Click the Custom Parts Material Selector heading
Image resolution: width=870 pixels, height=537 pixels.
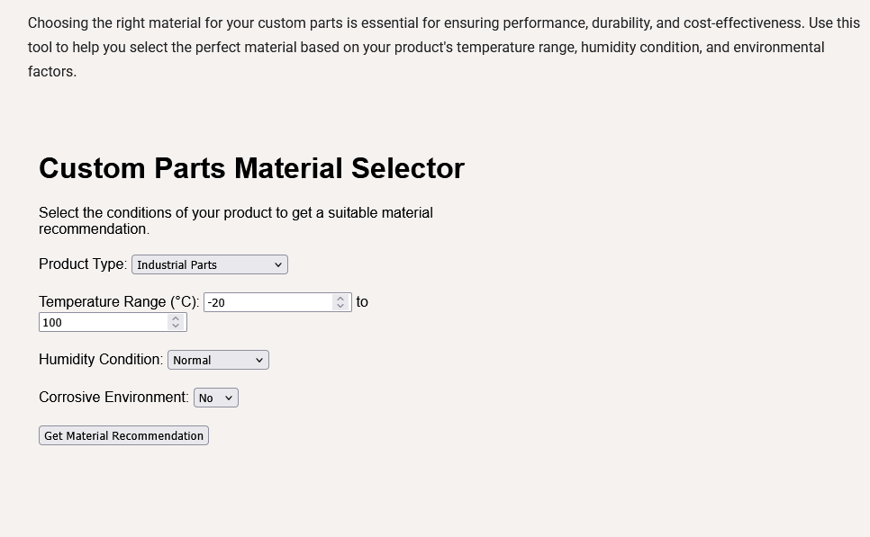251,168
